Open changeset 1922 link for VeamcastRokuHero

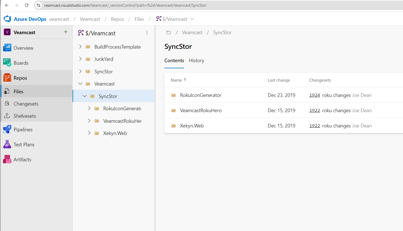315,111
